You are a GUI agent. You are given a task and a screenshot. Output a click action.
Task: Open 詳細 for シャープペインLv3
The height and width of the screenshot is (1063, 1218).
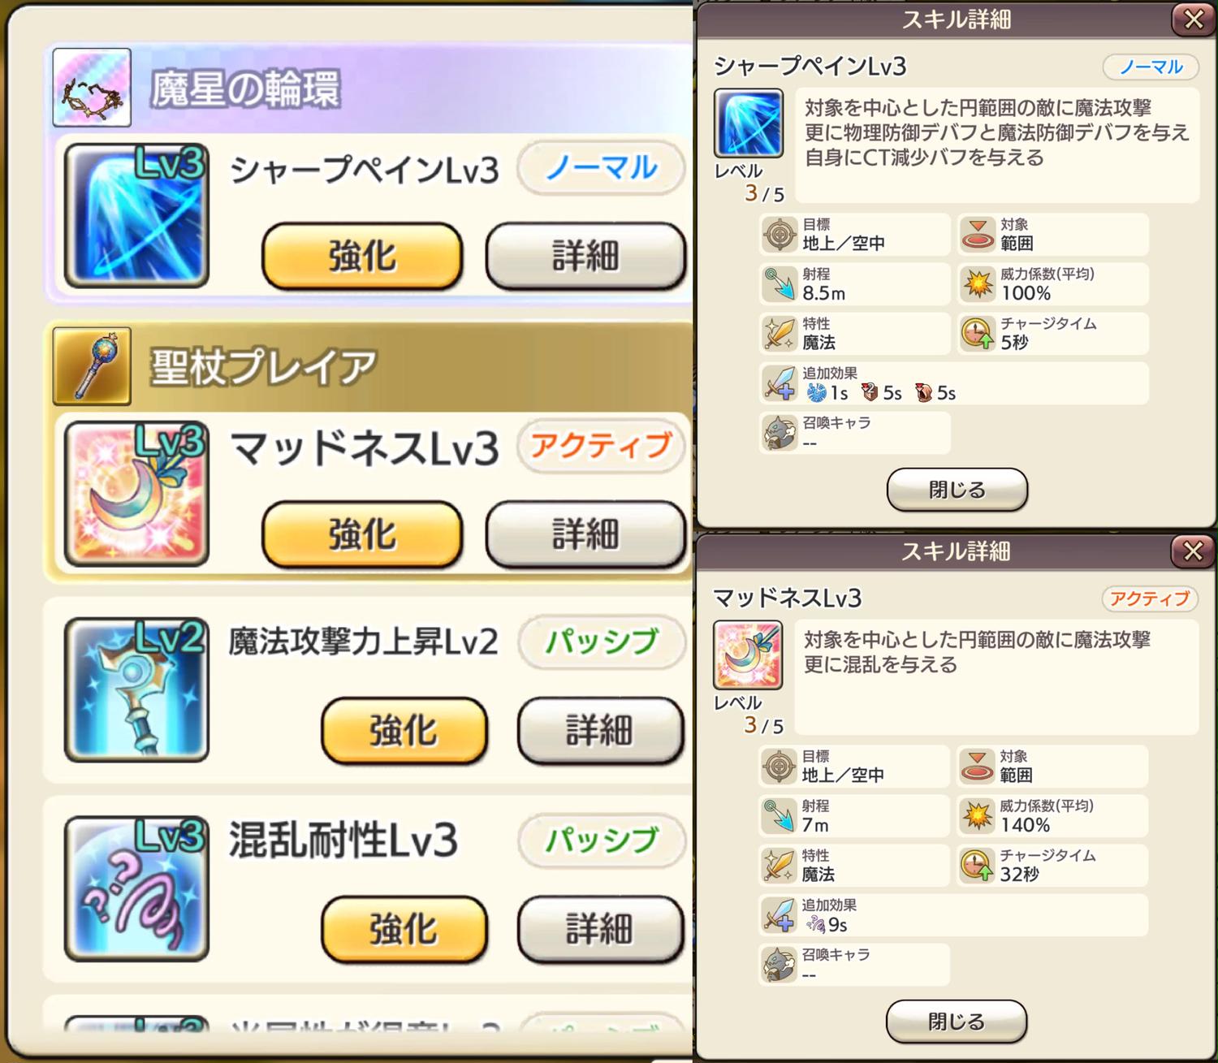(585, 256)
